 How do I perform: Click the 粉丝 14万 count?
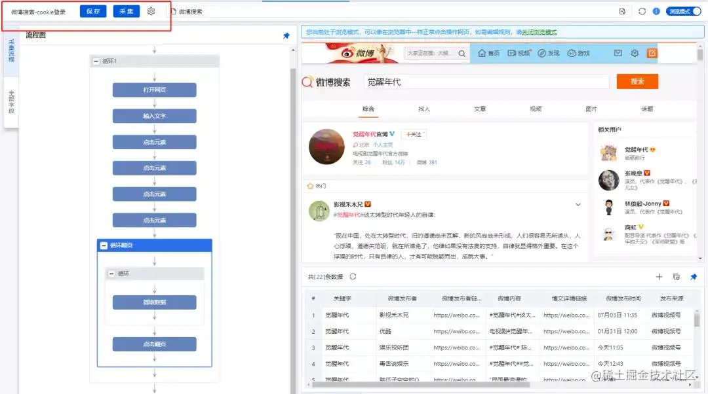[x=393, y=162]
